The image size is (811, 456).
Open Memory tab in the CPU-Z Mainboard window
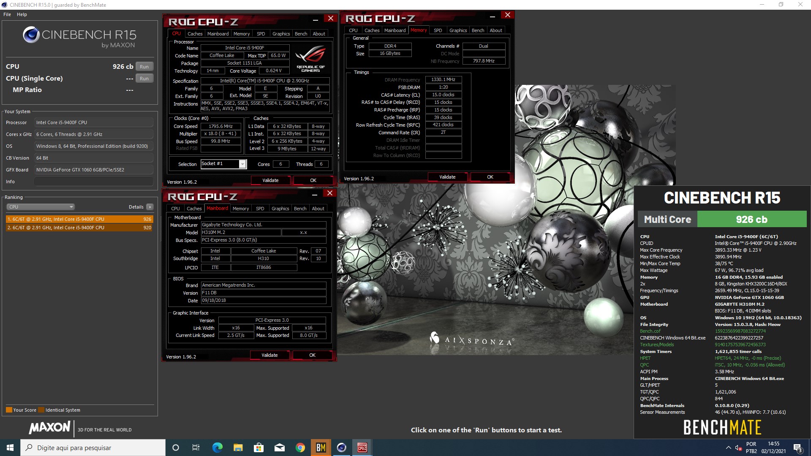point(241,209)
